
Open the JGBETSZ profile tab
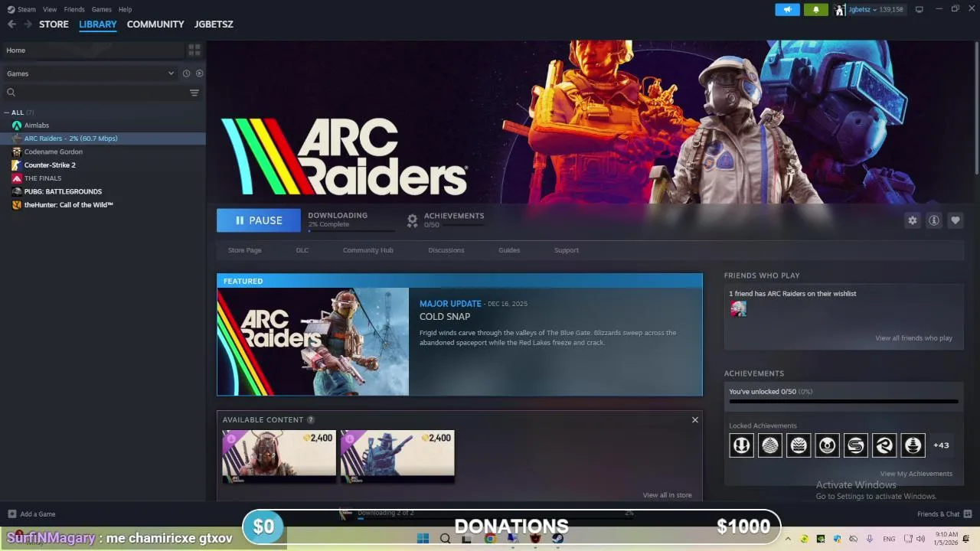click(x=214, y=24)
